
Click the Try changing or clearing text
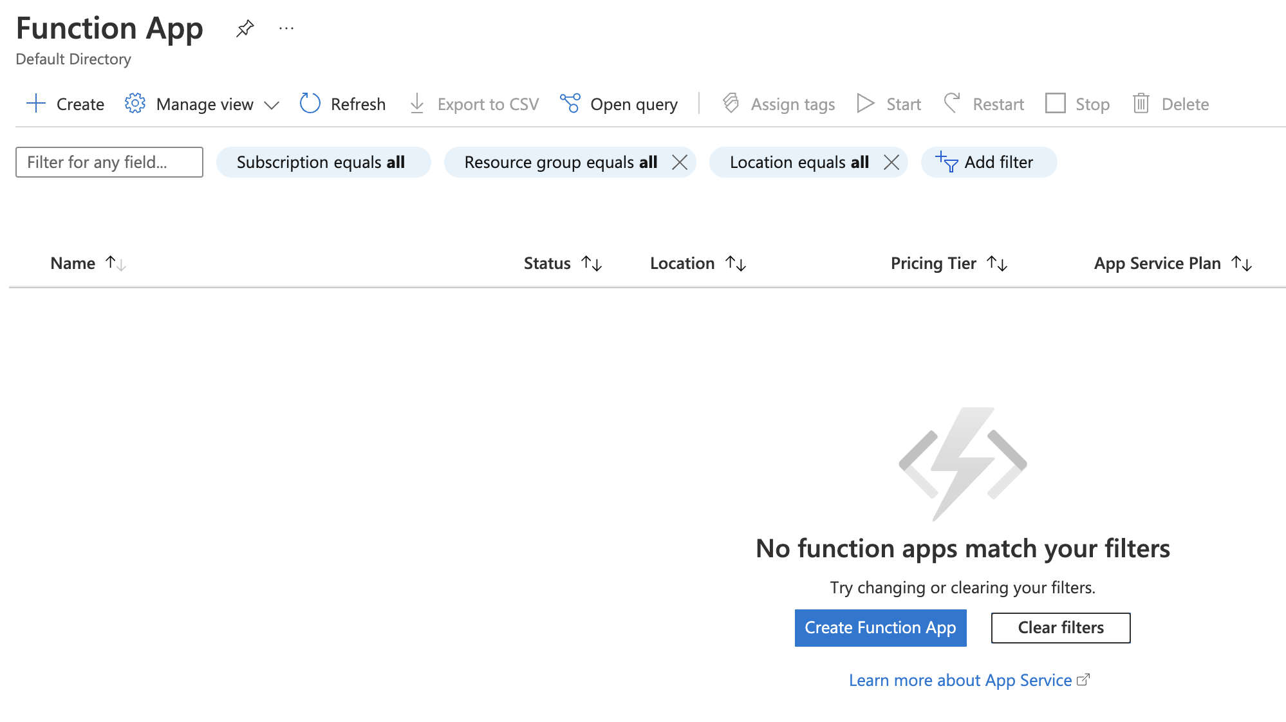coord(963,588)
